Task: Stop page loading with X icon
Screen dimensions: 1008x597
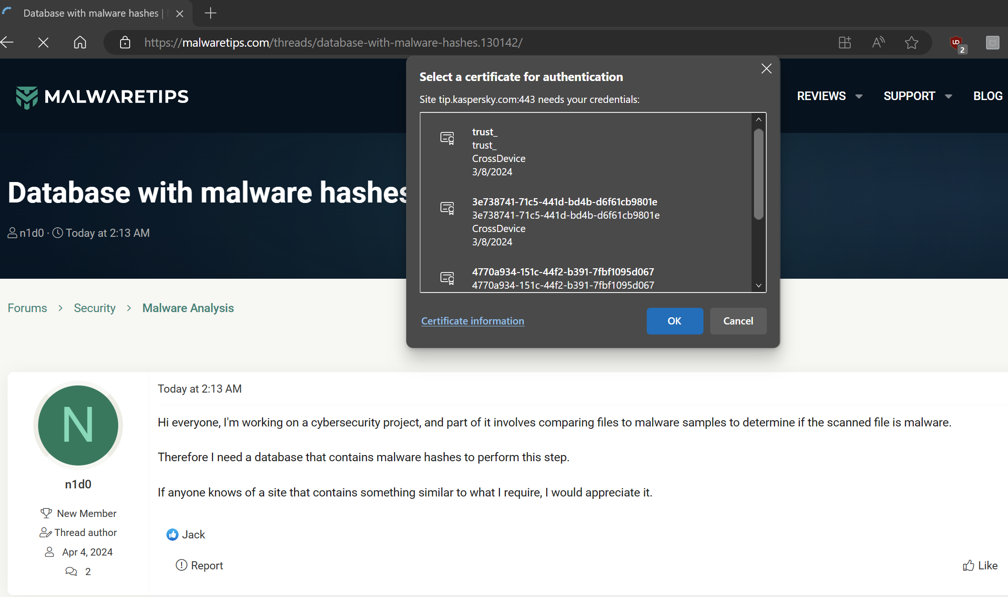Action: [x=43, y=42]
